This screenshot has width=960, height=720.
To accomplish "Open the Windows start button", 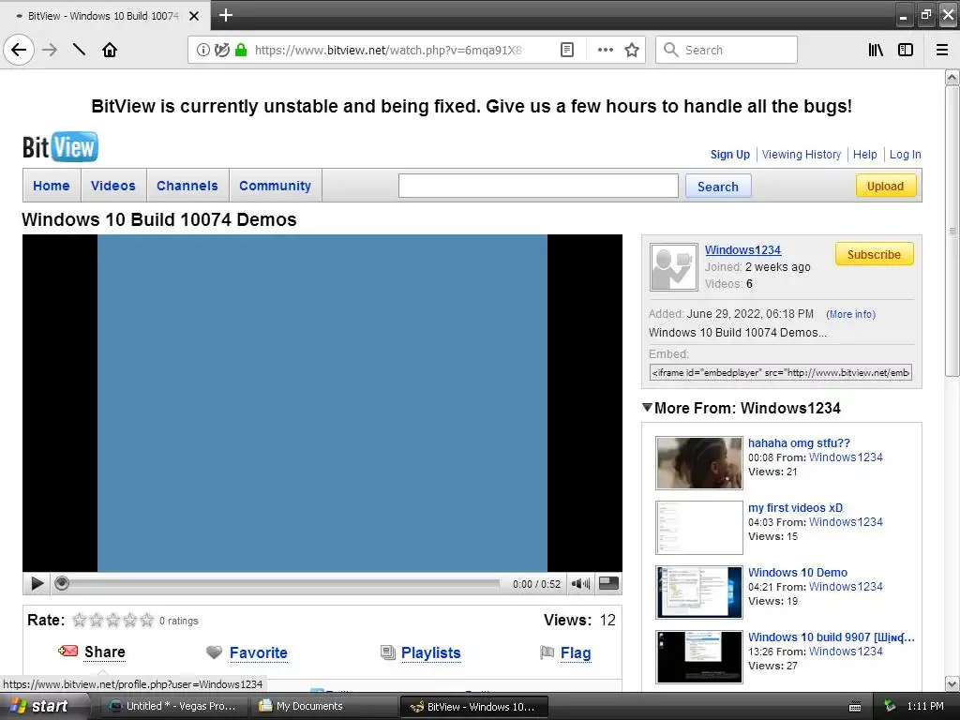I will (44, 706).
